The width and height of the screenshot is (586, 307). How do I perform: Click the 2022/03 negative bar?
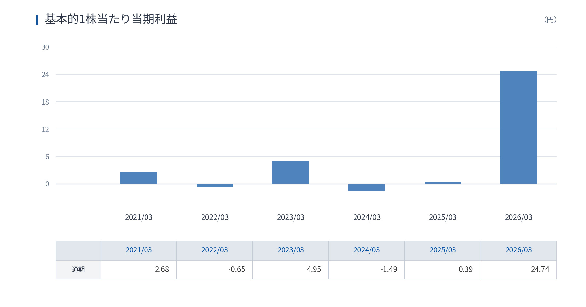point(215,185)
